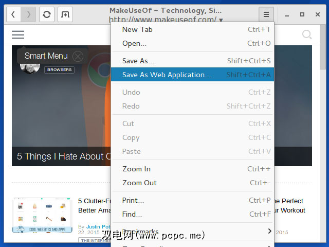
Task: Open a new tab with the toolbar icon
Action: tap(65, 14)
